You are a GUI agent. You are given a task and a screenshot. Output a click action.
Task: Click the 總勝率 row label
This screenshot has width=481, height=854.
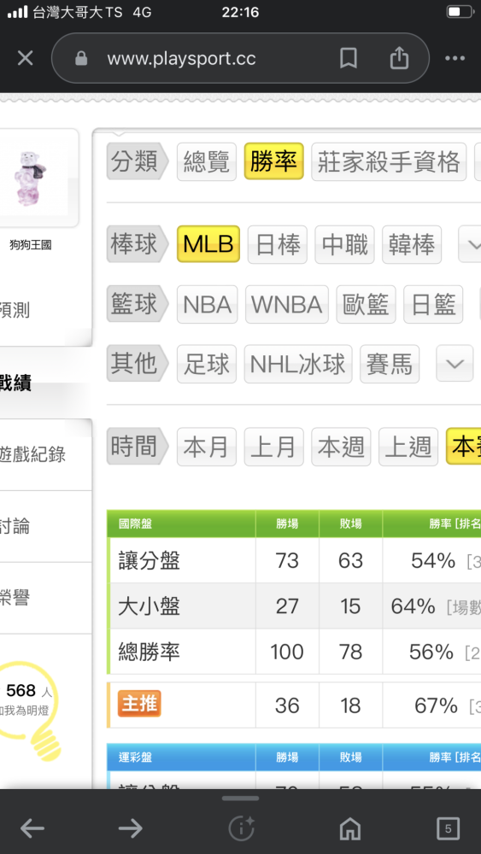click(x=150, y=652)
